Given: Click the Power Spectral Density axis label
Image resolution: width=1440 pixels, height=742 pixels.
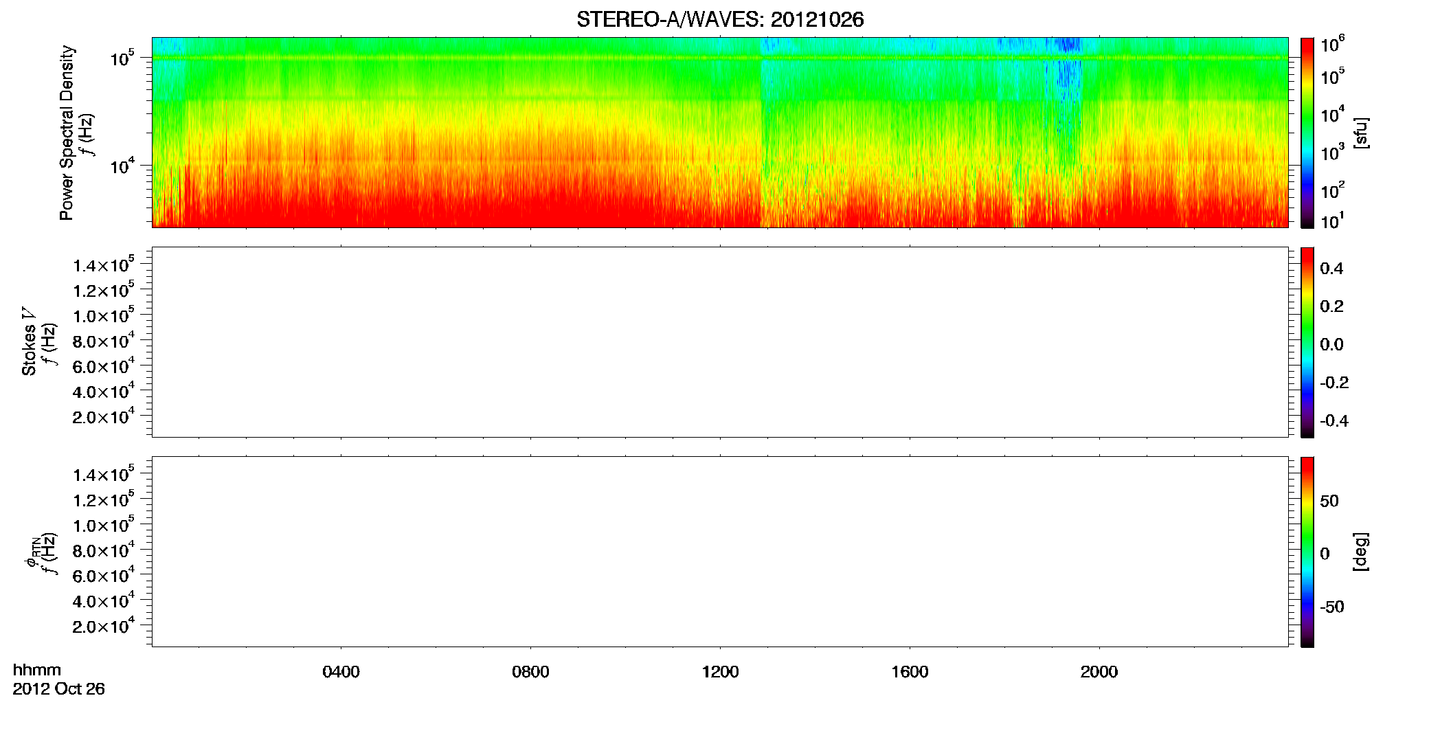Looking at the screenshot, I should click(x=67, y=133).
